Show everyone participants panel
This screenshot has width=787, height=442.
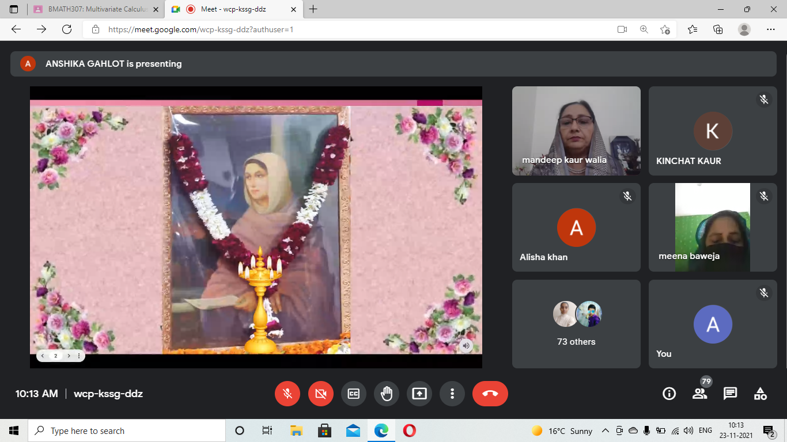(699, 394)
